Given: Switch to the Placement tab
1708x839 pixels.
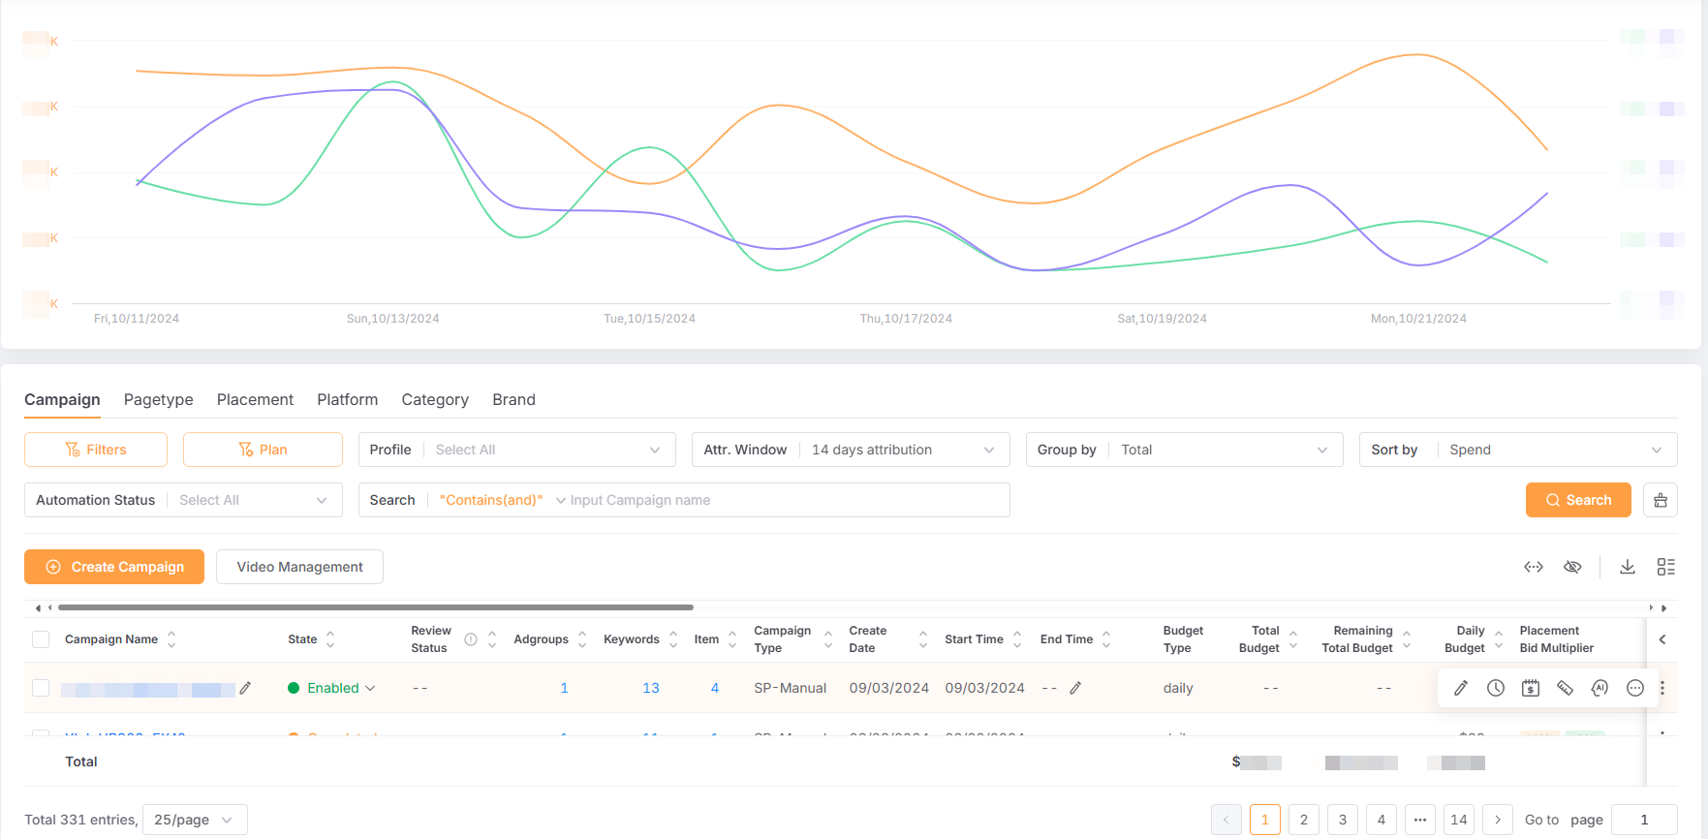Looking at the screenshot, I should tap(255, 399).
